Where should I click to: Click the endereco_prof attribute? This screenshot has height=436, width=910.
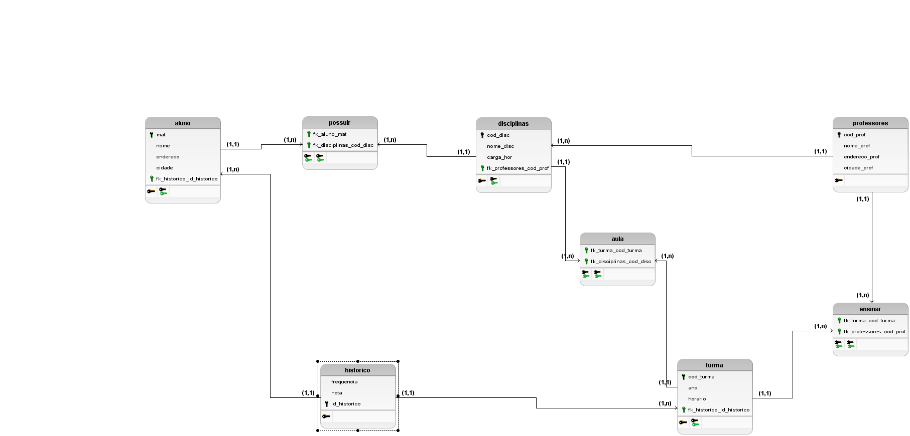[x=862, y=157]
